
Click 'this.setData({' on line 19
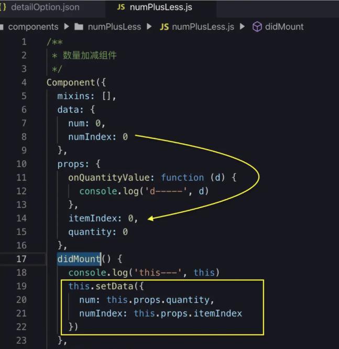(x=106, y=287)
